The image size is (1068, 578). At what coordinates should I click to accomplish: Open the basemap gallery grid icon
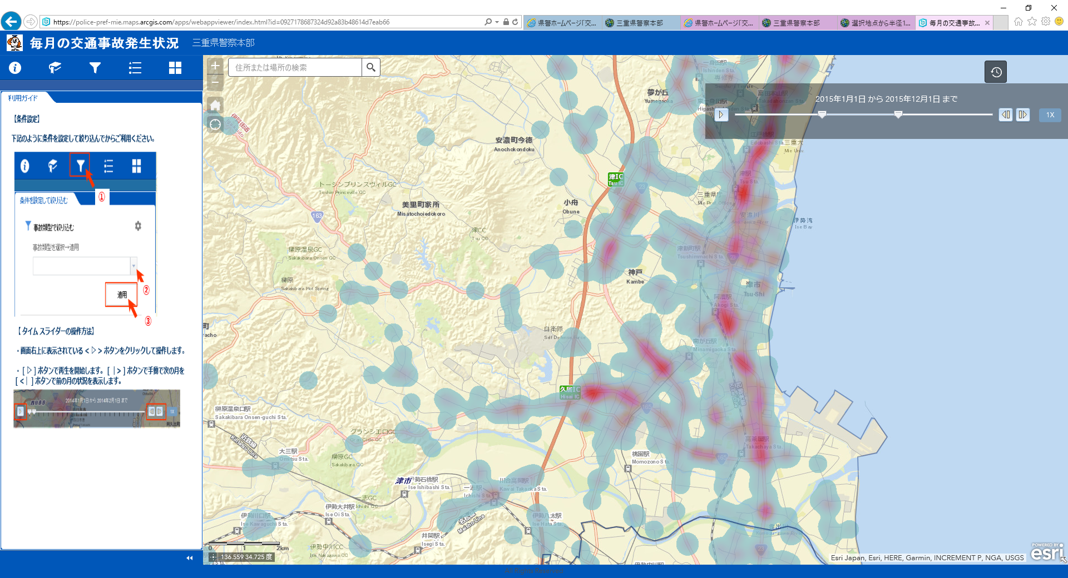point(175,68)
